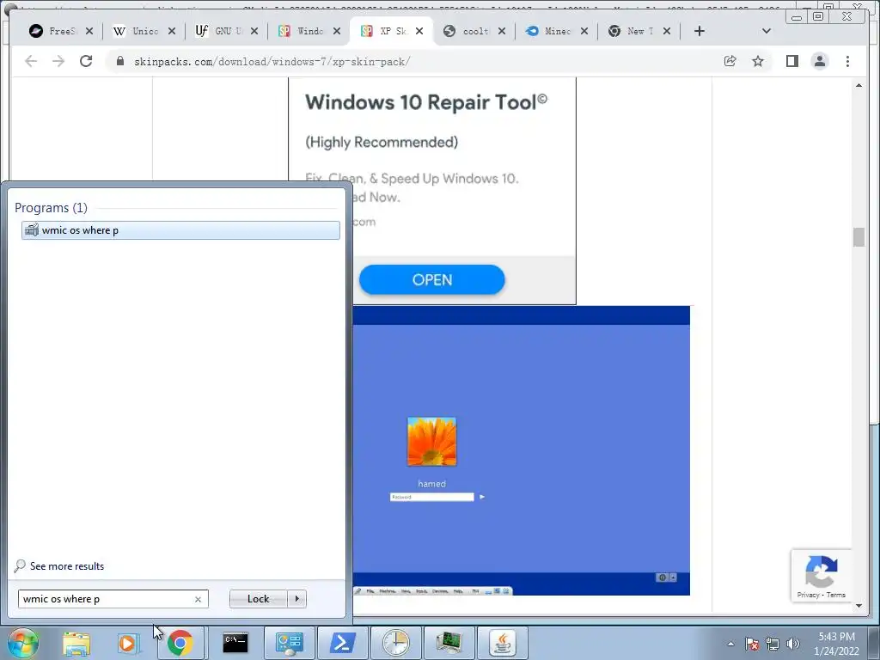
Task: Open Chrome's three-dot menu
Action: [847, 61]
